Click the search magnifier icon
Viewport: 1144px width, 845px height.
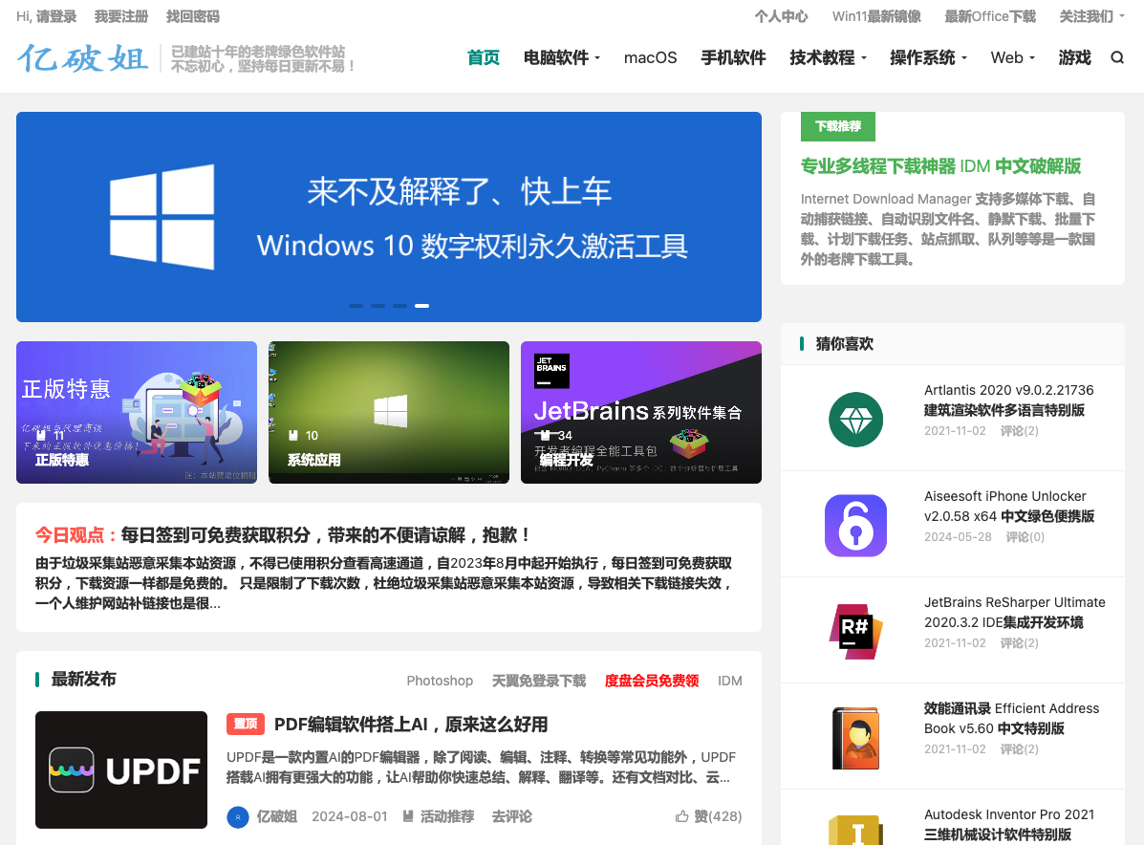[x=1117, y=57]
